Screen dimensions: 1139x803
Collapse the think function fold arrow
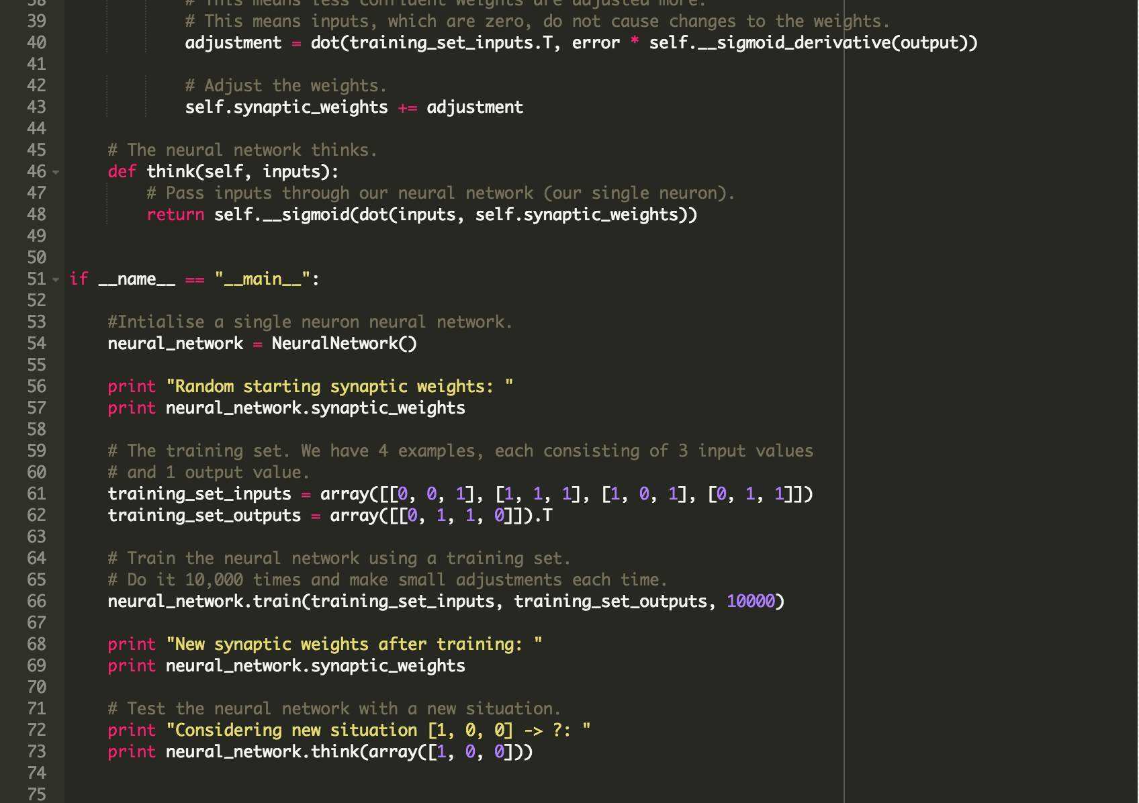[55, 173]
